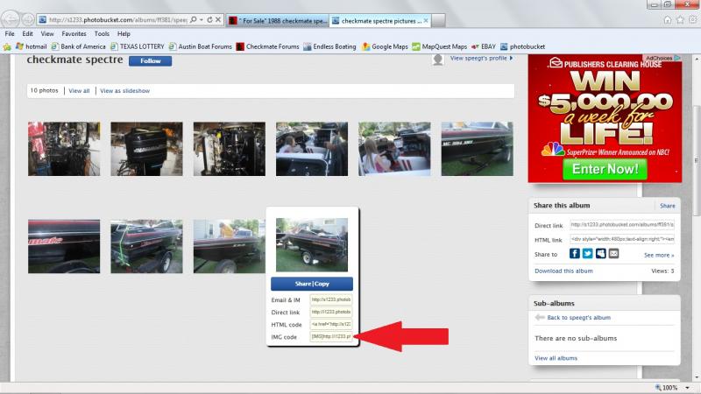This screenshot has width=701, height=394.
Task: Click the AdChoices icon on the ad
Action: point(677,58)
